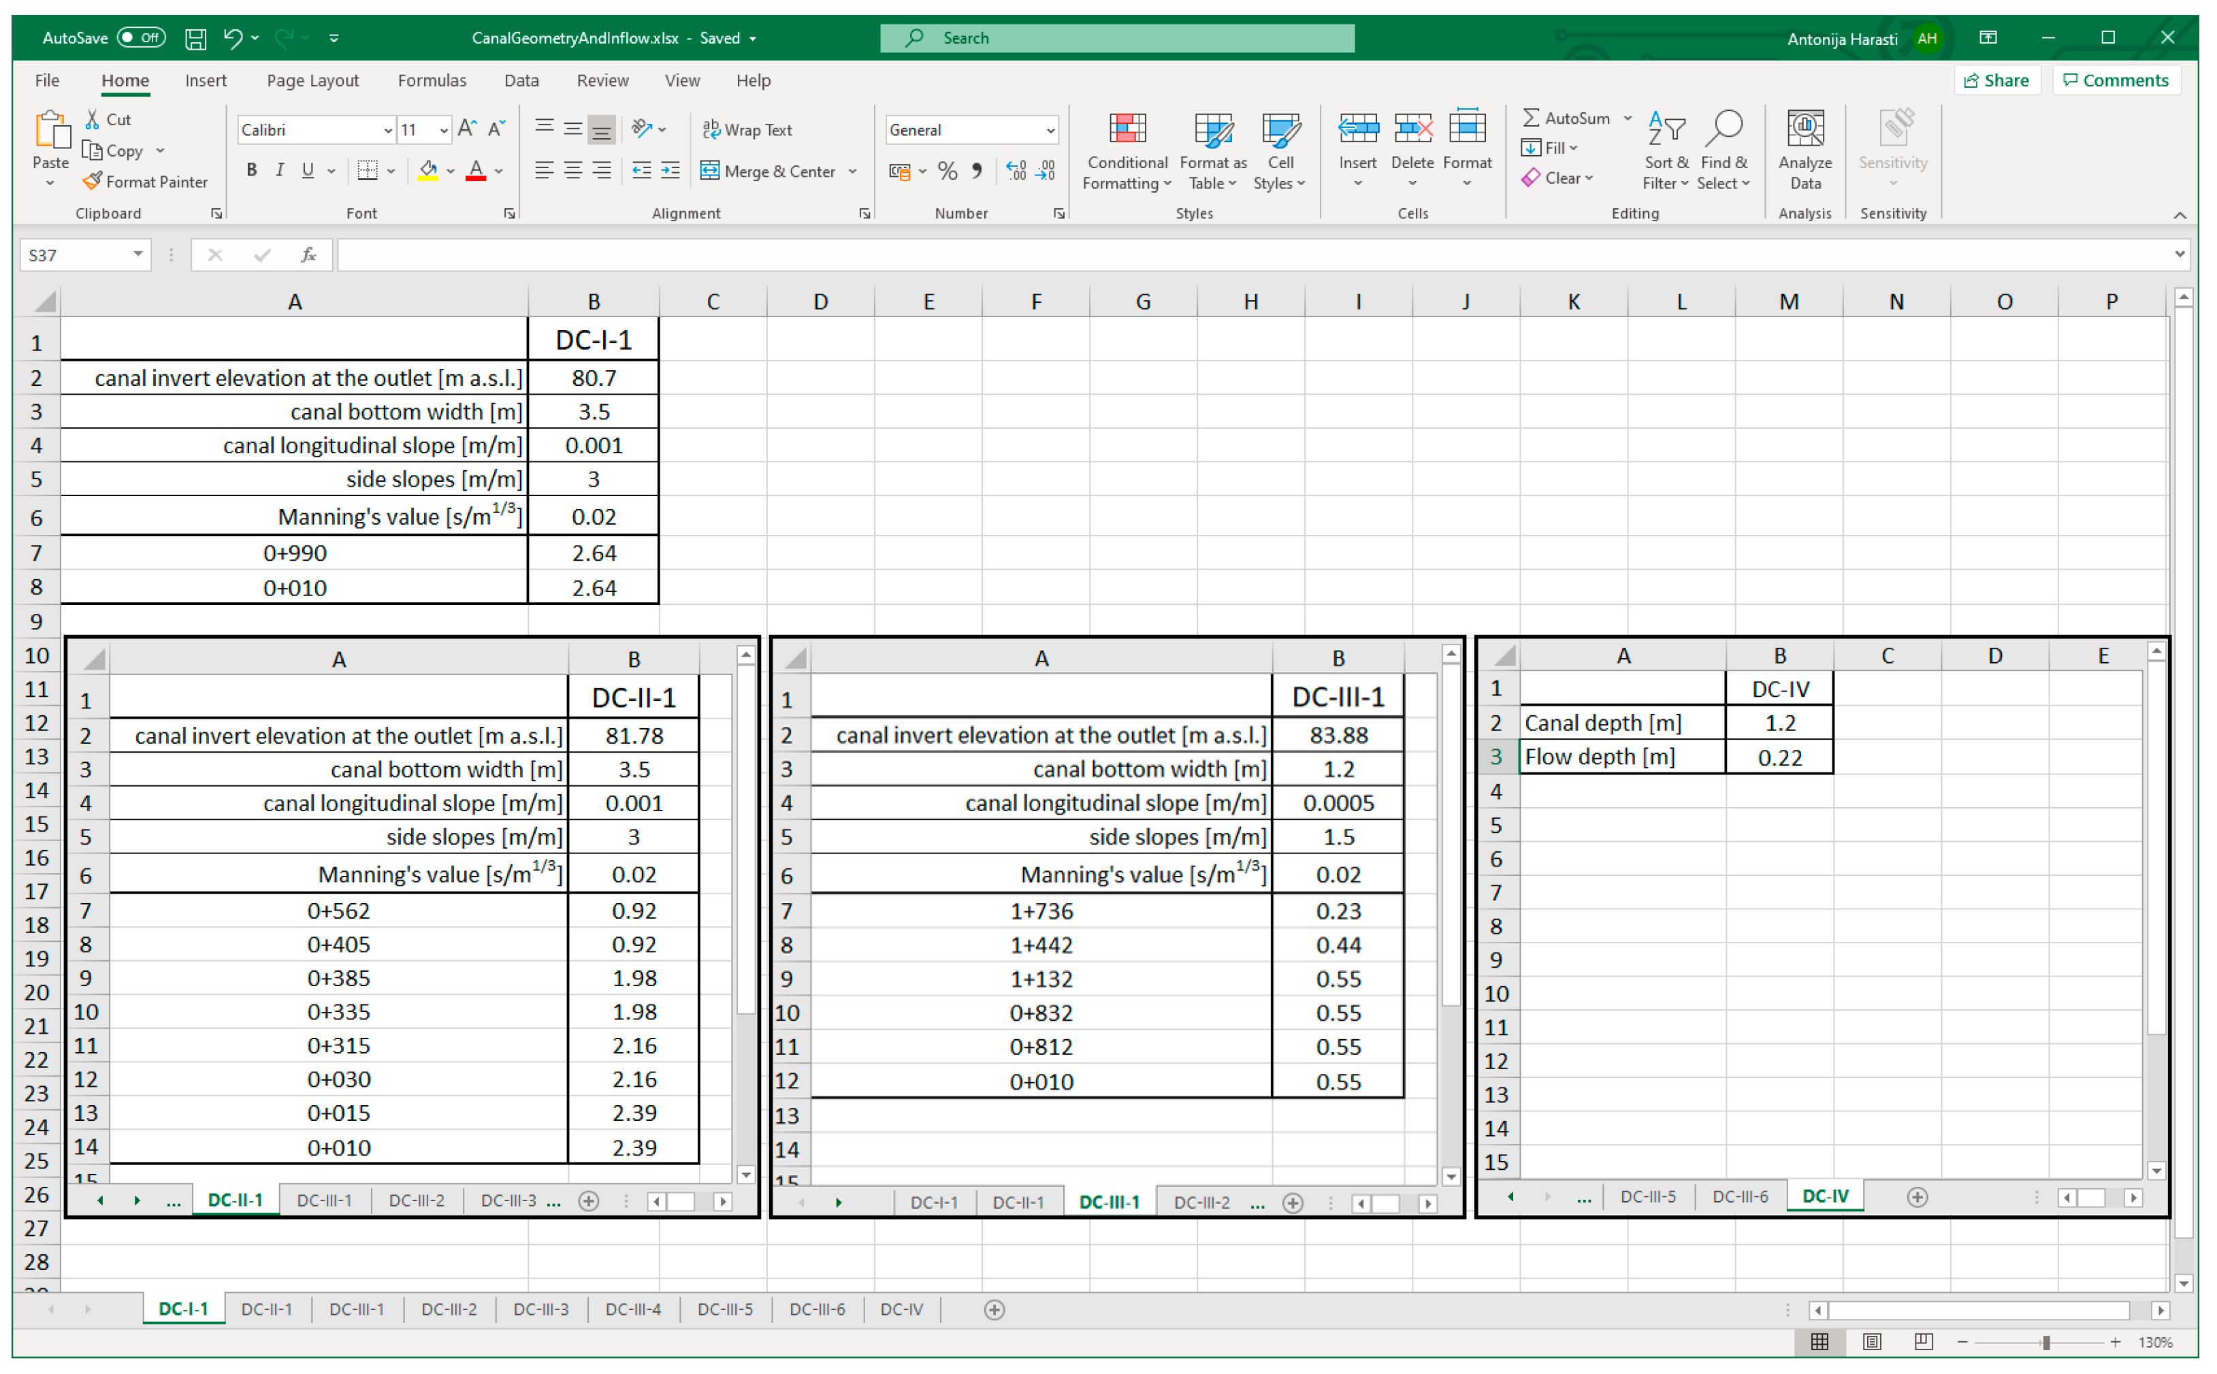The width and height of the screenshot is (2217, 1374).
Task: Open the Formulas ribbon tab
Action: [x=432, y=81]
